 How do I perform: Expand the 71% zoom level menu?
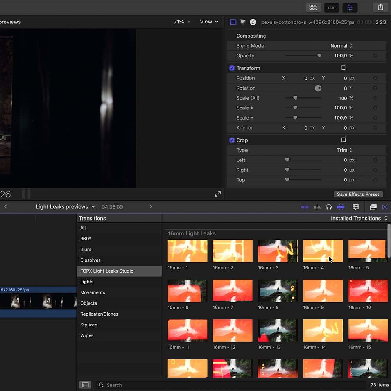[x=182, y=22]
